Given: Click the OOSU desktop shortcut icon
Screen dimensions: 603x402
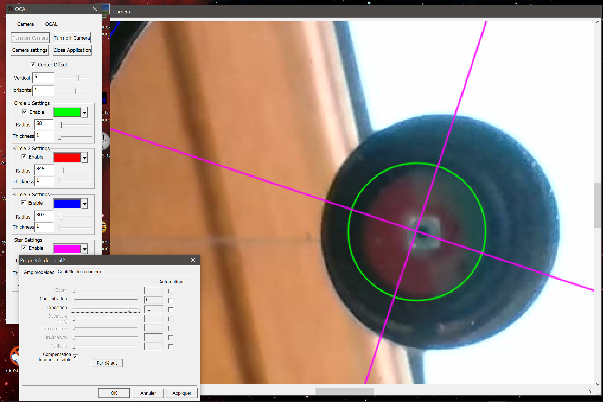Looking at the screenshot, I should click(15, 356).
